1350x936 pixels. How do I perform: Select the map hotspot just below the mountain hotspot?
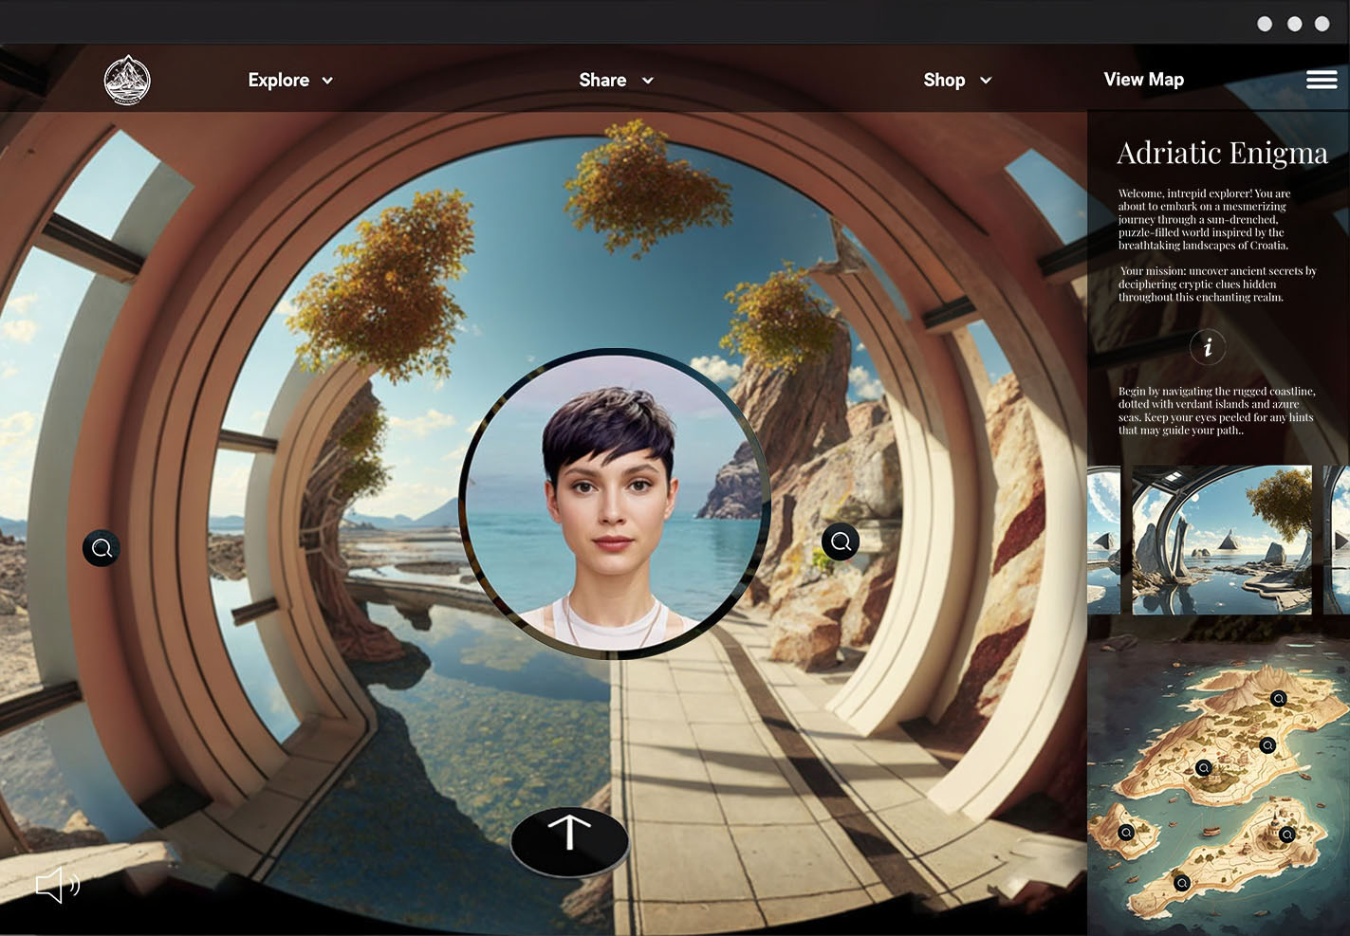tap(1267, 745)
